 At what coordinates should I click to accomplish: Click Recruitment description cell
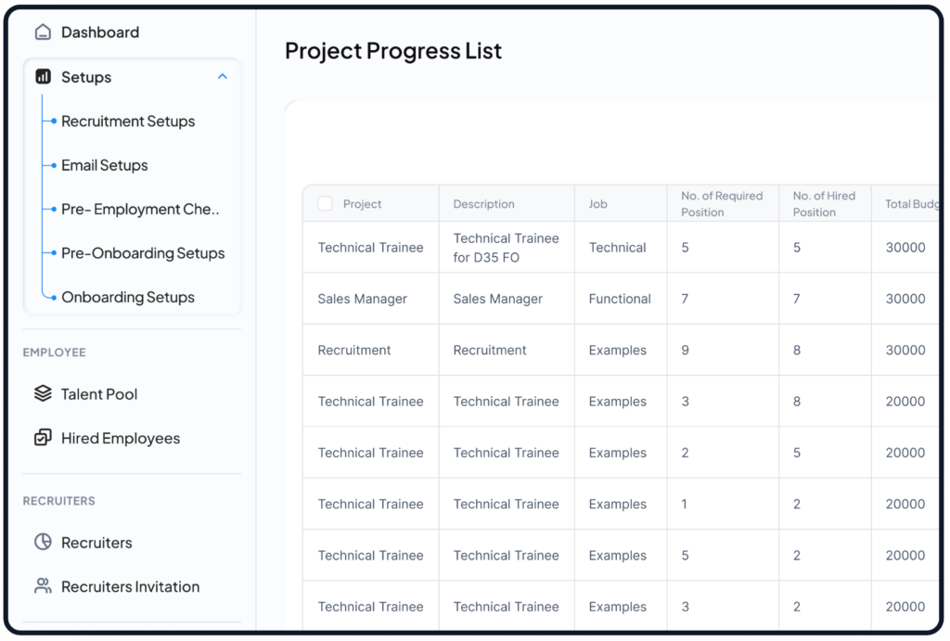pyautogui.click(x=490, y=351)
